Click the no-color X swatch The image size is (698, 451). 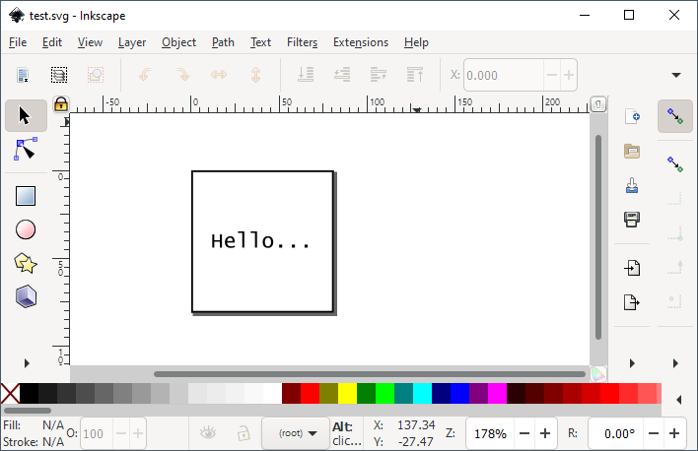click(x=10, y=394)
